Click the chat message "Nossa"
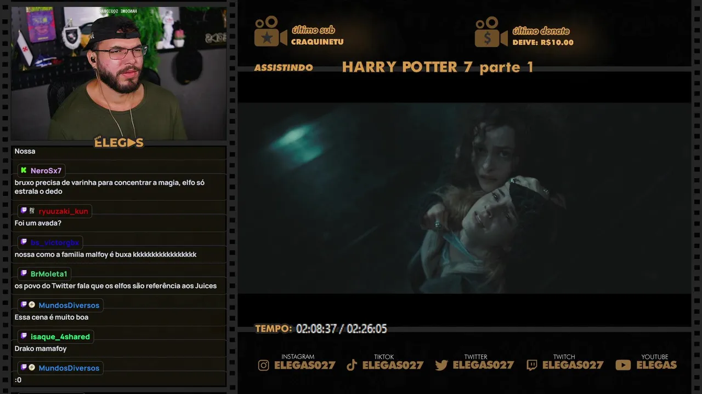 (x=25, y=151)
